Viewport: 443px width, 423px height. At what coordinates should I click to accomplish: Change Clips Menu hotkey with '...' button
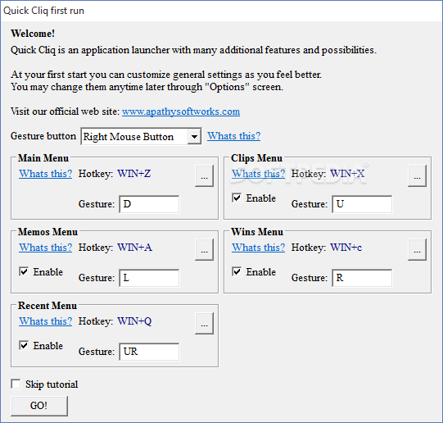(418, 176)
